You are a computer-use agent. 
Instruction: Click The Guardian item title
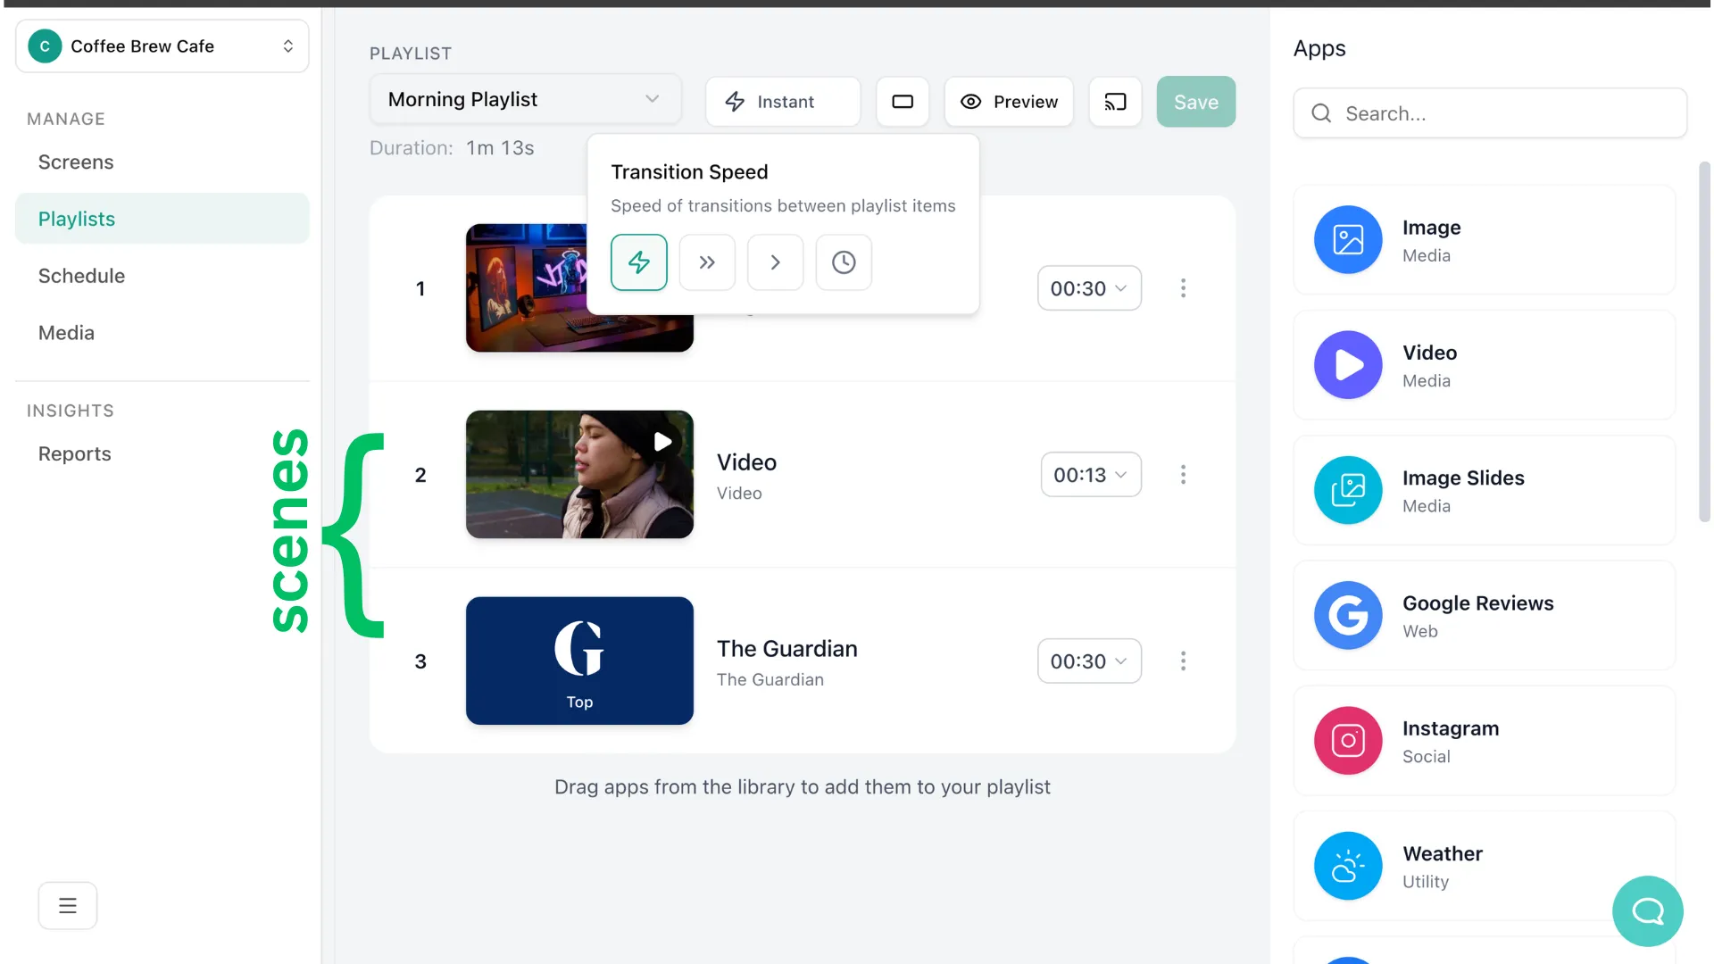click(x=787, y=649)
